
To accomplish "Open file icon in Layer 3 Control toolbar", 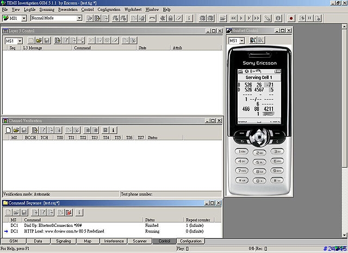I will (39, 40).
